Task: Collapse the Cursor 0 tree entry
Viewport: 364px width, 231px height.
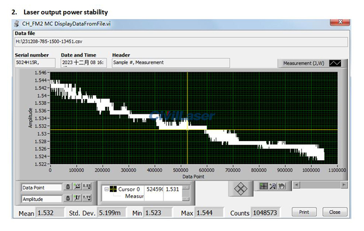Action: point(106,189)
